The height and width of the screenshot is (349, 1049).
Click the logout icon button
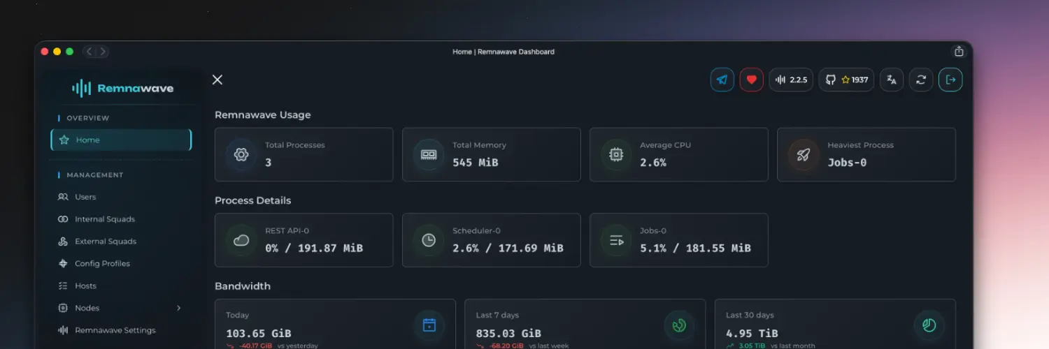click(950, 80)
